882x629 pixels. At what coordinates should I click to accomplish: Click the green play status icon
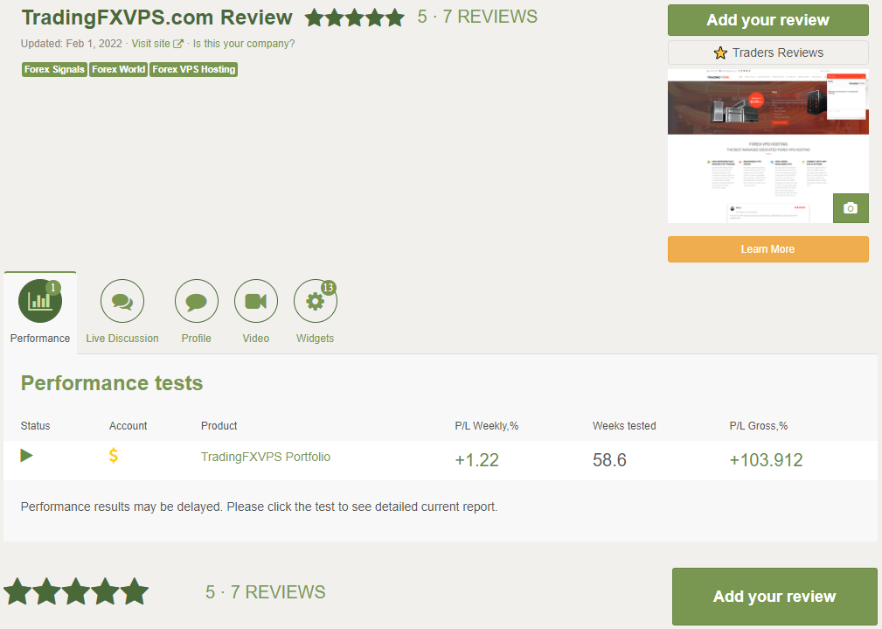26,456
